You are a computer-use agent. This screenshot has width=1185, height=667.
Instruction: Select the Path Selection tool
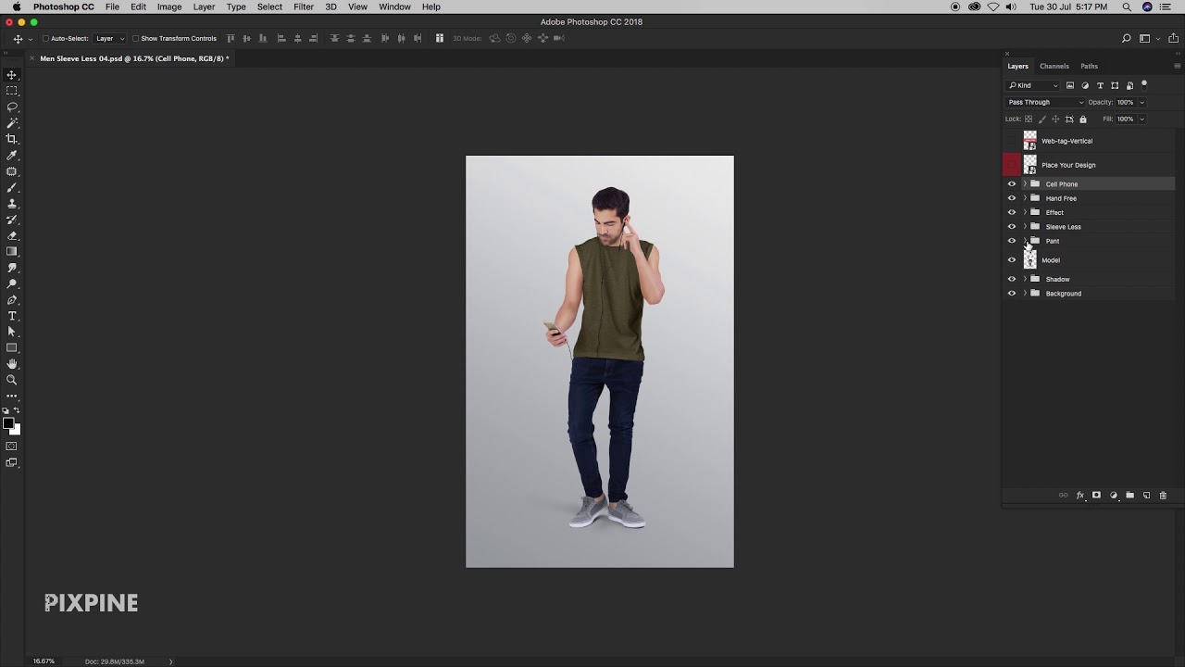pos(12,332)
